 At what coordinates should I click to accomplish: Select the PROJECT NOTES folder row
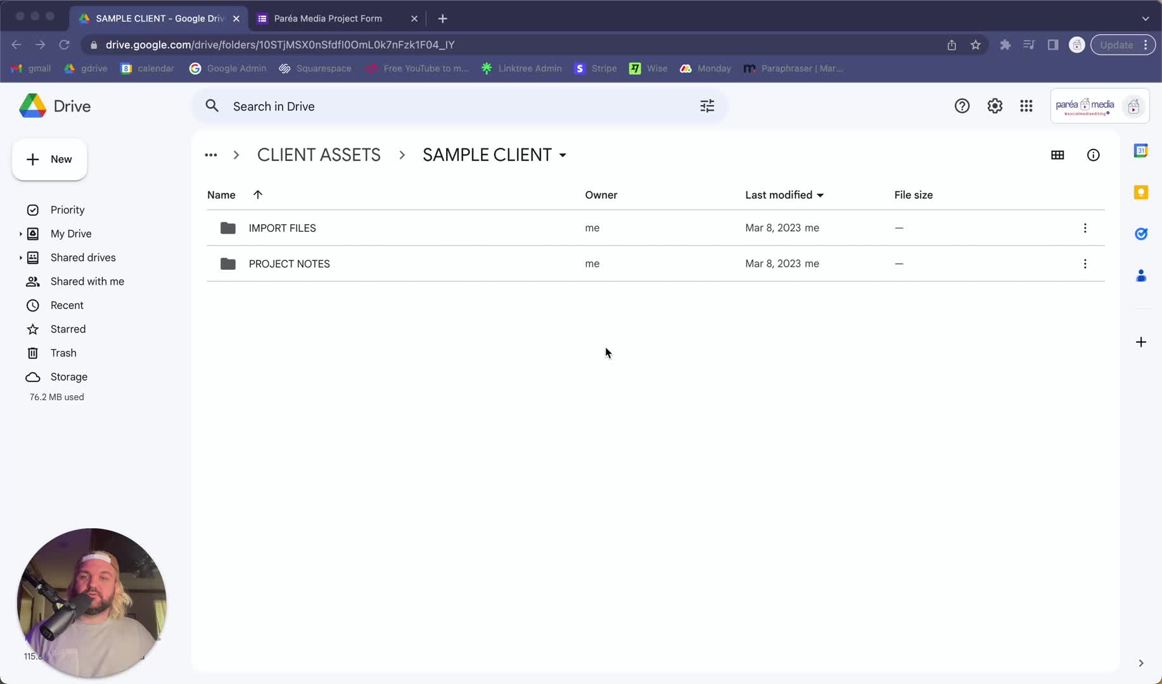(656, 263)
